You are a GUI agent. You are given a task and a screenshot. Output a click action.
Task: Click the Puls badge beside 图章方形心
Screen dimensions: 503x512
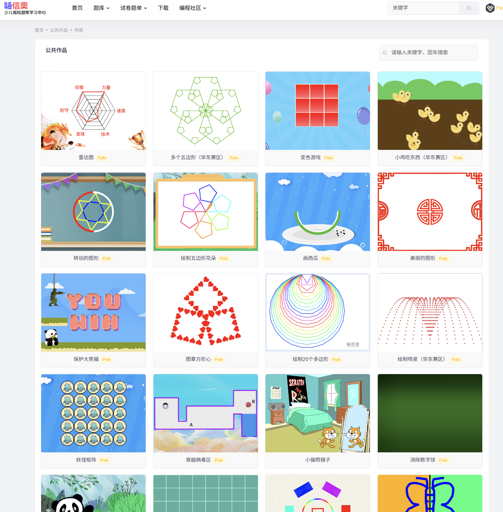point(219,359)
